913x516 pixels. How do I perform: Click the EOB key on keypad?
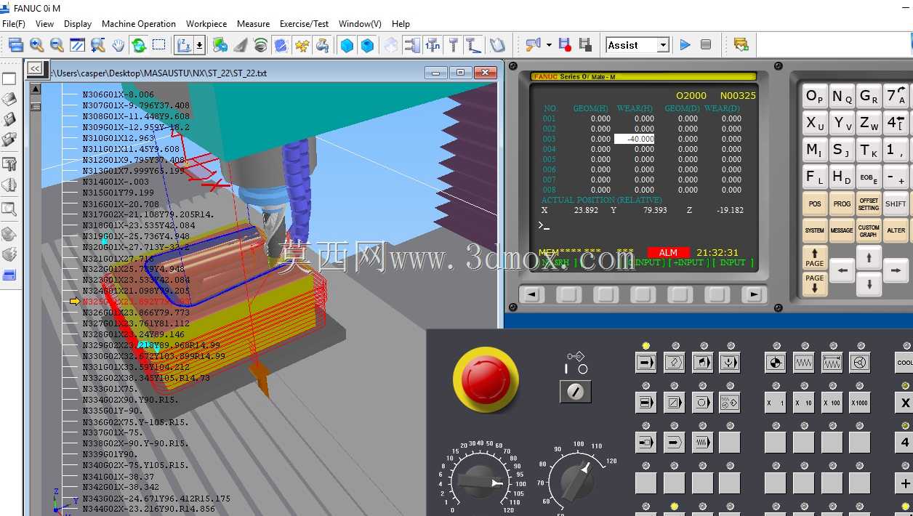click(x=869, y=177)
